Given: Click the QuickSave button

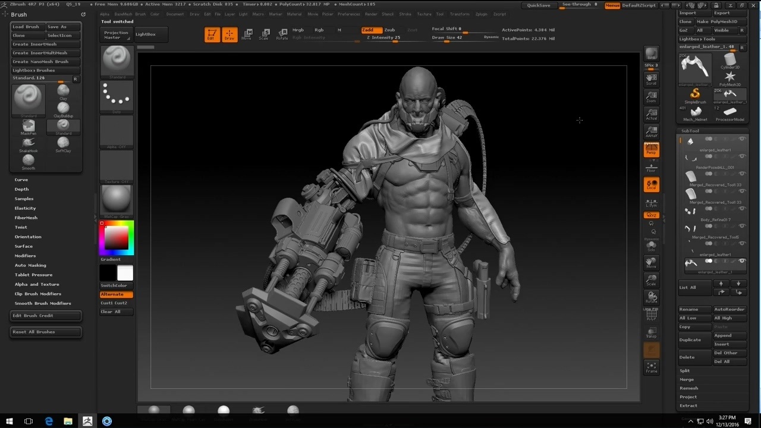Looking at the screenshot, I should point(539,5).
